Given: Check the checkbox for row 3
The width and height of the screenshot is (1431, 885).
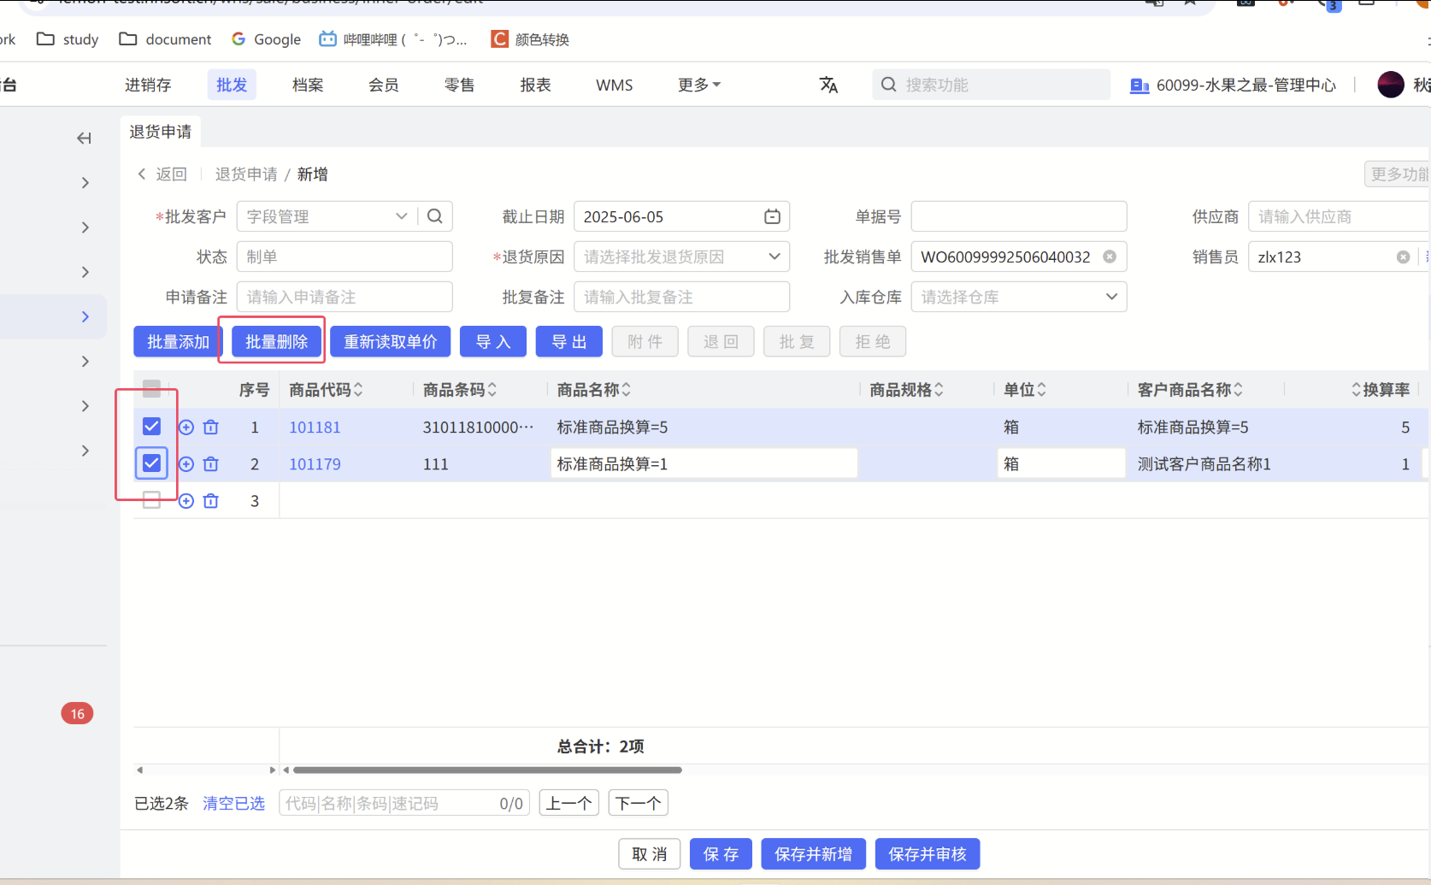Looking at the screenshot, I should click(151, 500).
